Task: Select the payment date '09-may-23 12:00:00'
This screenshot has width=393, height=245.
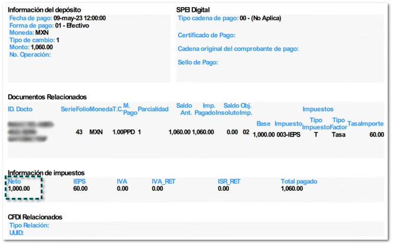Action: pyautogui.click(x=80, y=18)
